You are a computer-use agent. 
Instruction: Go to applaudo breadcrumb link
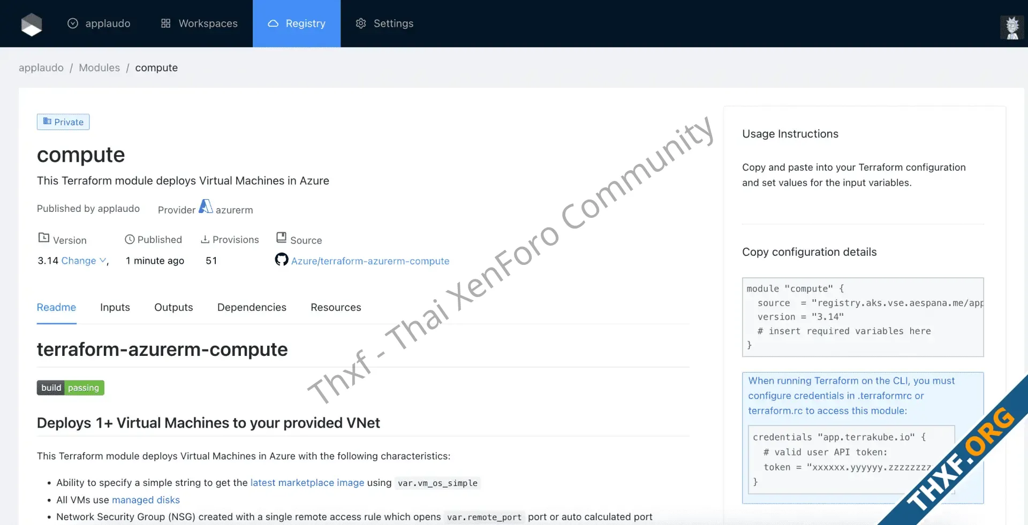[41, 68]
